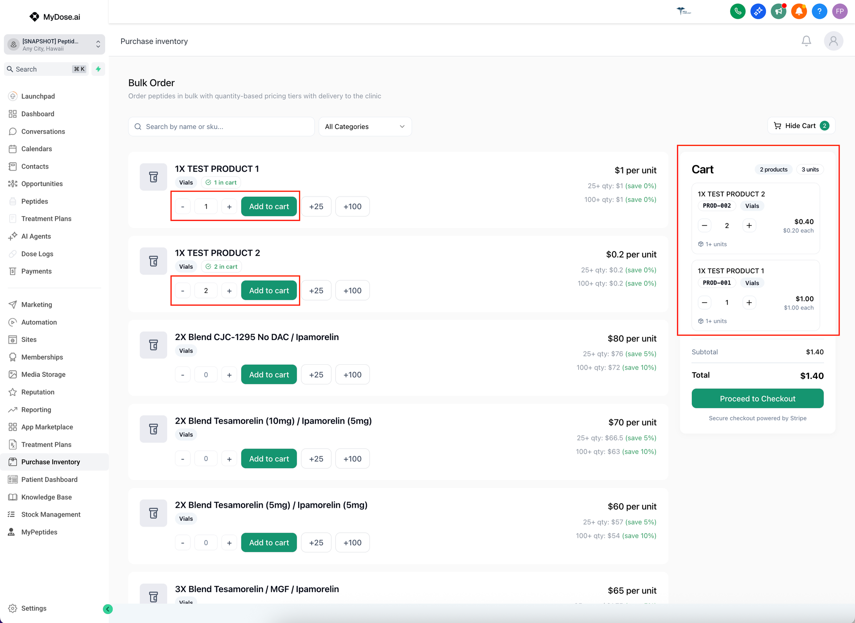Open Stock Management in sidebar
Viewport: 855px width, 623px height.
pos(51,515)
